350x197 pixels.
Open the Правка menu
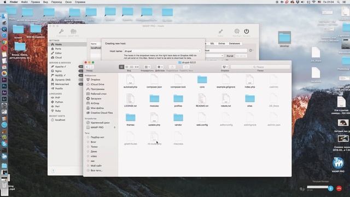tap(35, 2)
